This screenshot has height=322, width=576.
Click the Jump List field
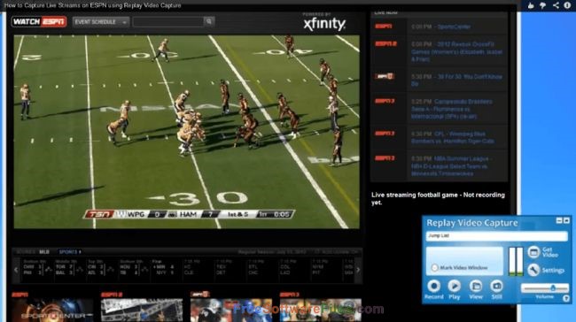pos(496,236)
